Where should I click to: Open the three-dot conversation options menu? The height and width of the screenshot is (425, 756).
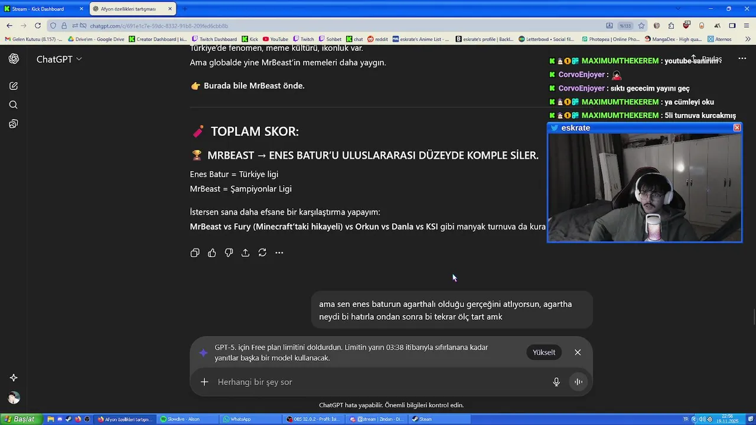(742, 59)
